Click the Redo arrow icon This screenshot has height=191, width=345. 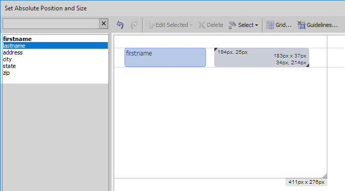tap(134, 25)
